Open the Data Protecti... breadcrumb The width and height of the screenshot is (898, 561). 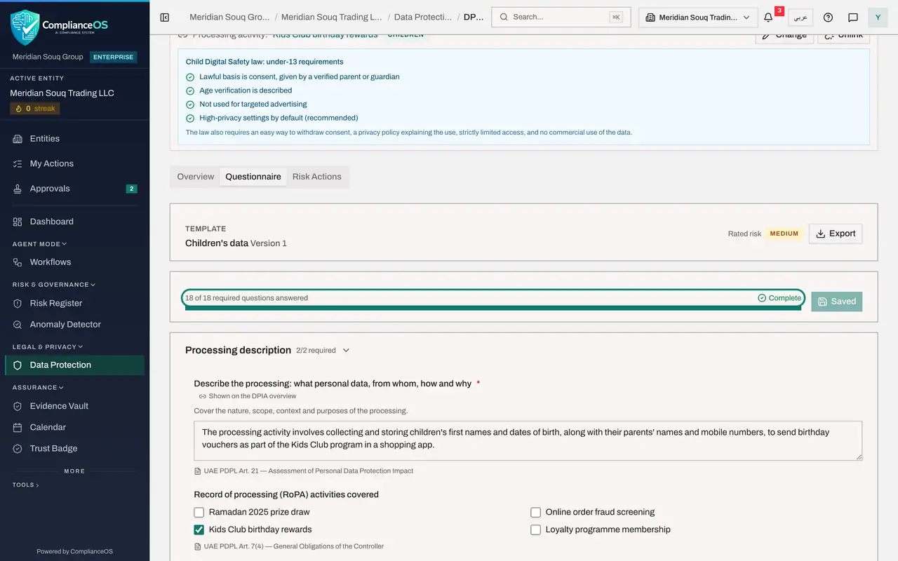(423, 17)
